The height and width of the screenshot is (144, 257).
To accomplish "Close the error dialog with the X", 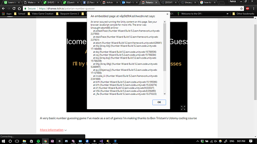I will (x=167, y=14).
